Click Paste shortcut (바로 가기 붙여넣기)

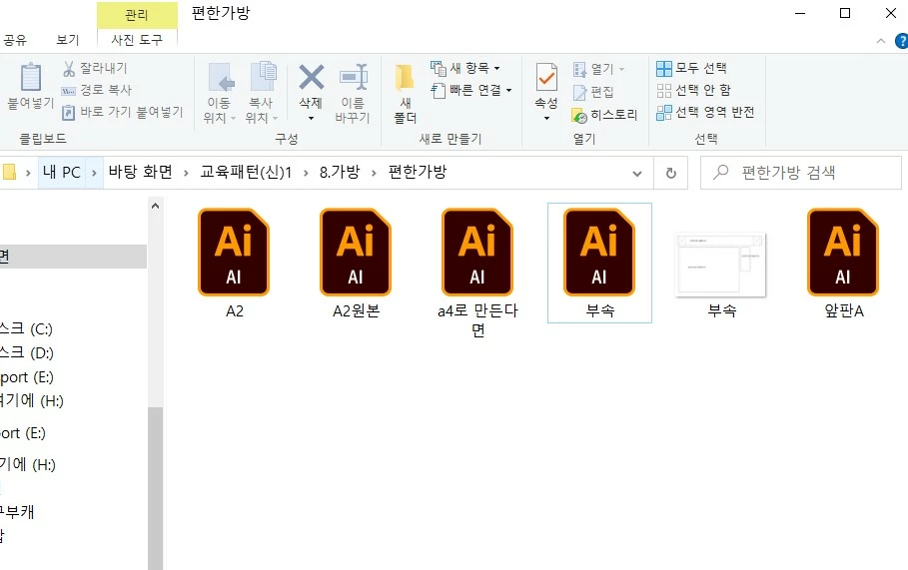pyautogui.click(x=122, y=112)
